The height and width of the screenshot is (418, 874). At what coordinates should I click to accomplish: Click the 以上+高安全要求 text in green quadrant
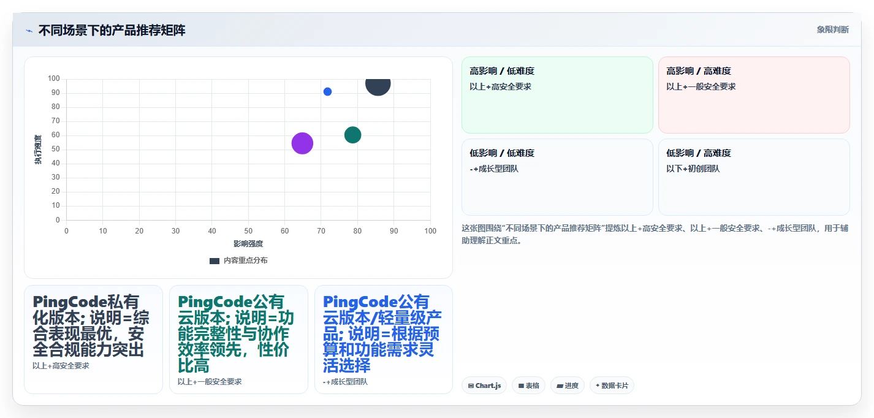[x=500, y=86]
